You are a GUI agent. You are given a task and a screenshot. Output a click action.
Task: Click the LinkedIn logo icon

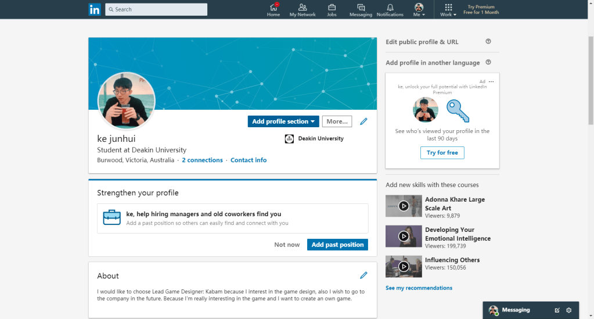tap(94, 9)
